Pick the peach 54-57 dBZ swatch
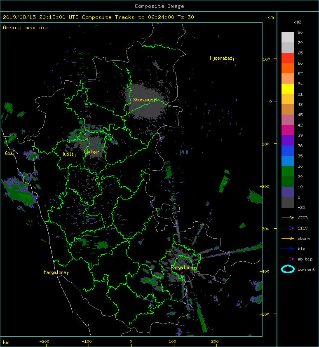Viewport: 319px width, 347px height. pos(288,78)
